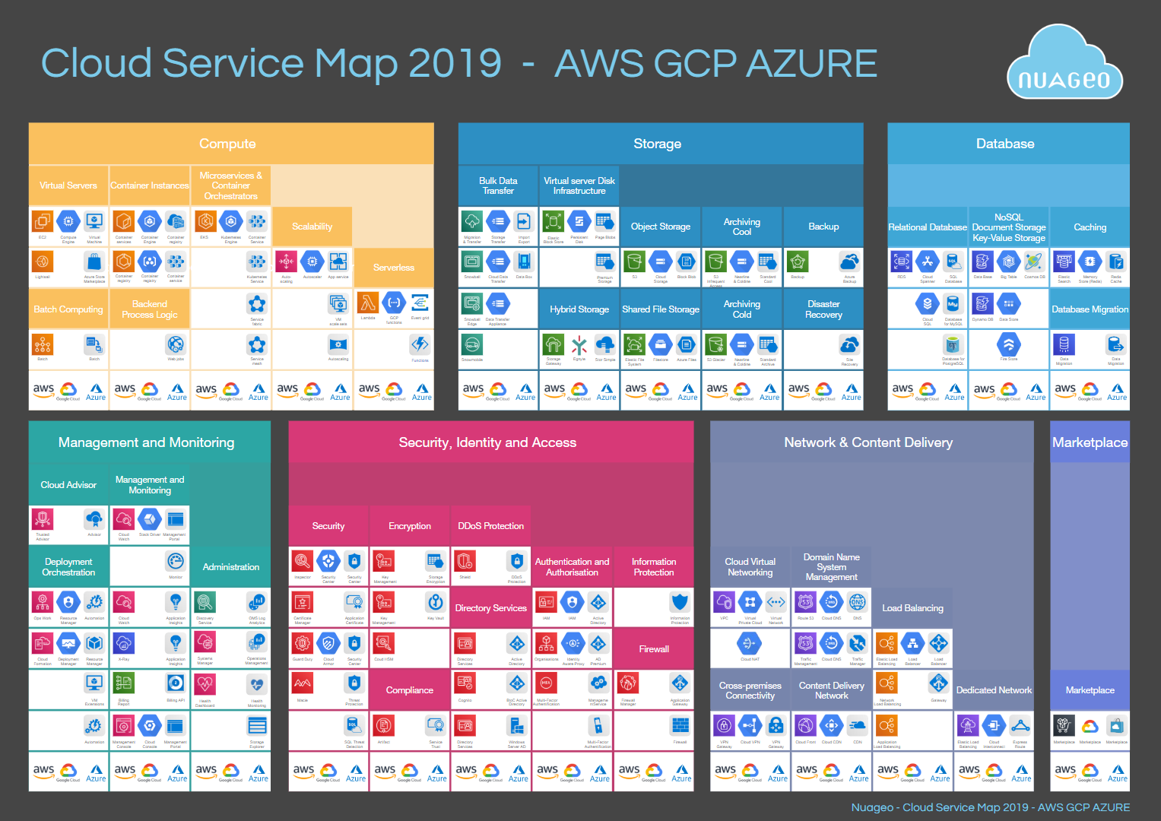This screenshot has height=821, width=1161.
Task: Select the S3 bucket icon under Object Storage
Action: click(x=635, y=262)
